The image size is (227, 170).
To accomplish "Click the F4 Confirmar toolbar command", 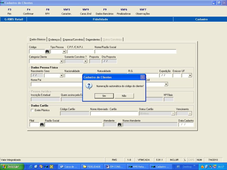I will coord(28,12).
